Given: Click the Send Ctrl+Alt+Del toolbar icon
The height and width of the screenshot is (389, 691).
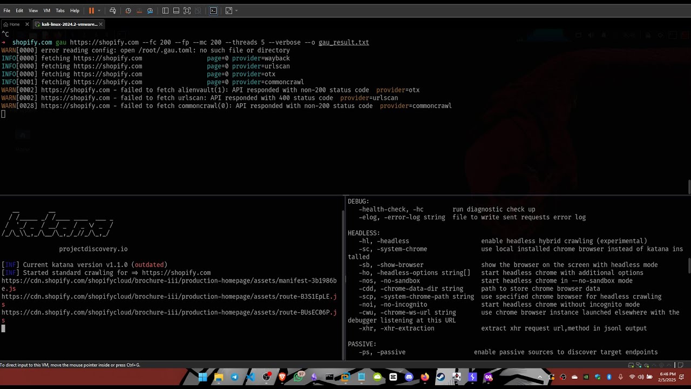Looking at the screenshot, I should coord(112,10).
